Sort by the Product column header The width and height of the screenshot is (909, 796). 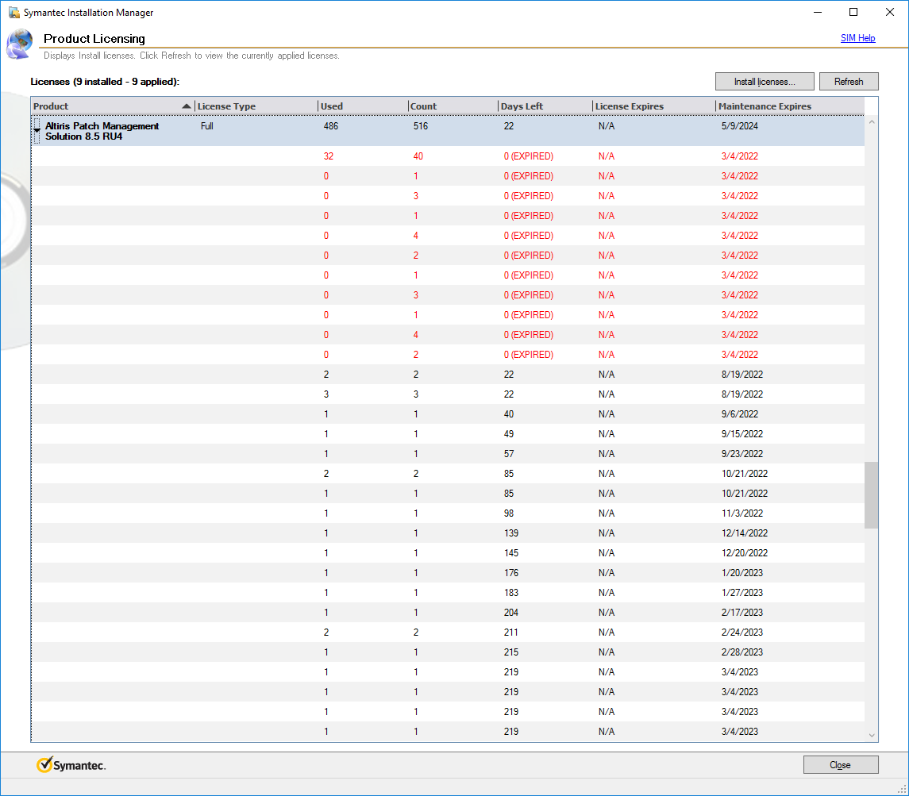pos(113,106)
